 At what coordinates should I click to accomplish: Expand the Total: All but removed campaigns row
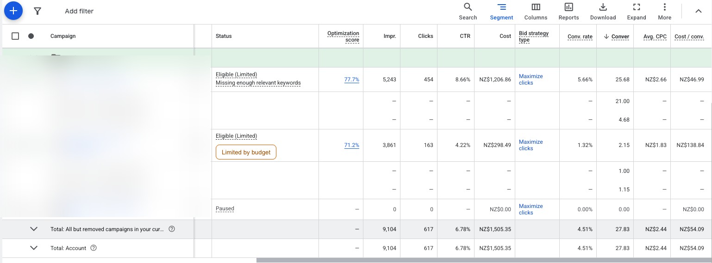[33, 229]
